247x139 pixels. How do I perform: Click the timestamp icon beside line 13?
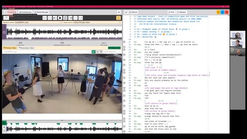(124, 47)
